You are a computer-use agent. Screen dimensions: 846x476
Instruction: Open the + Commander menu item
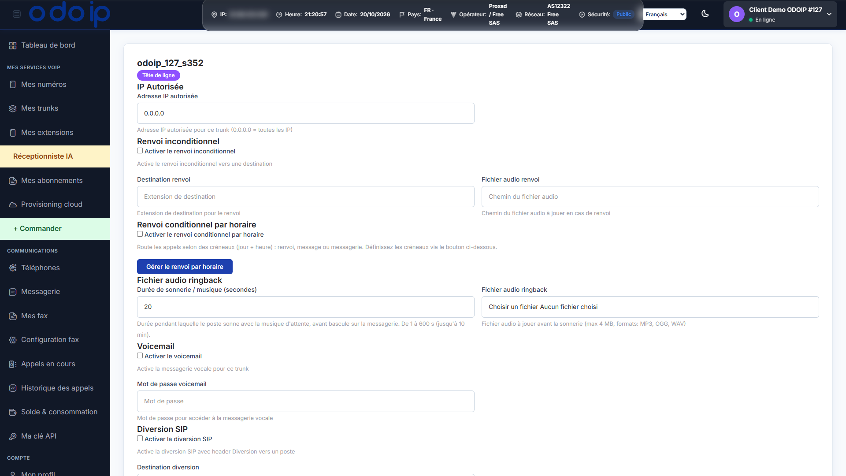[55, 229]
